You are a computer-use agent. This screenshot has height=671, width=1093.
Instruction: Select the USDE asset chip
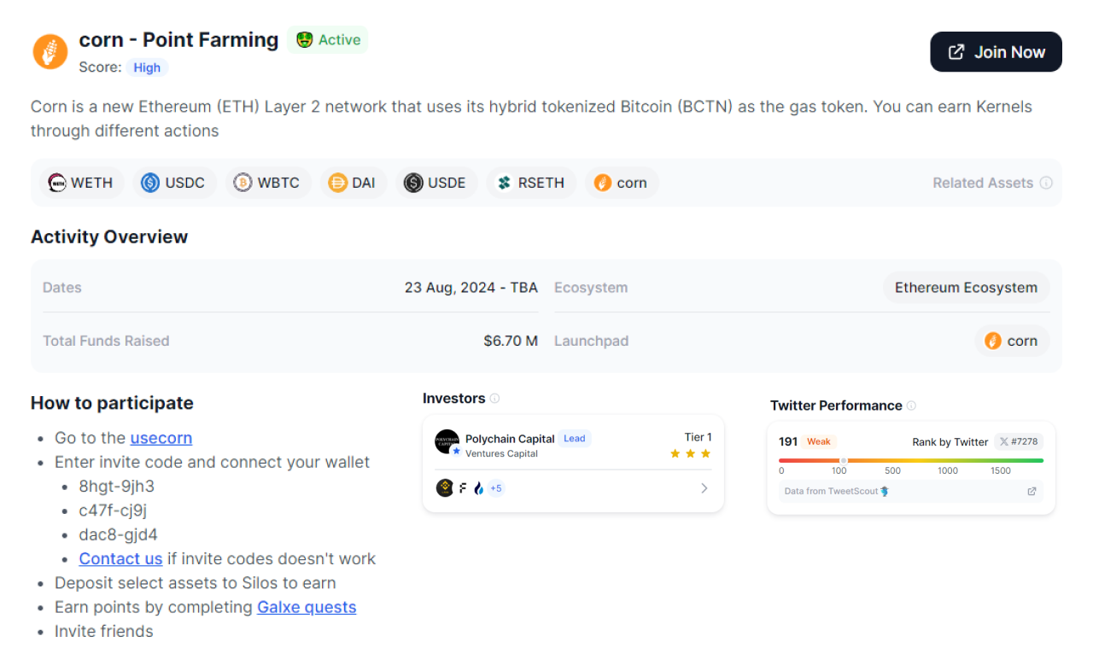pyautogui.click(x=435, y=183)
